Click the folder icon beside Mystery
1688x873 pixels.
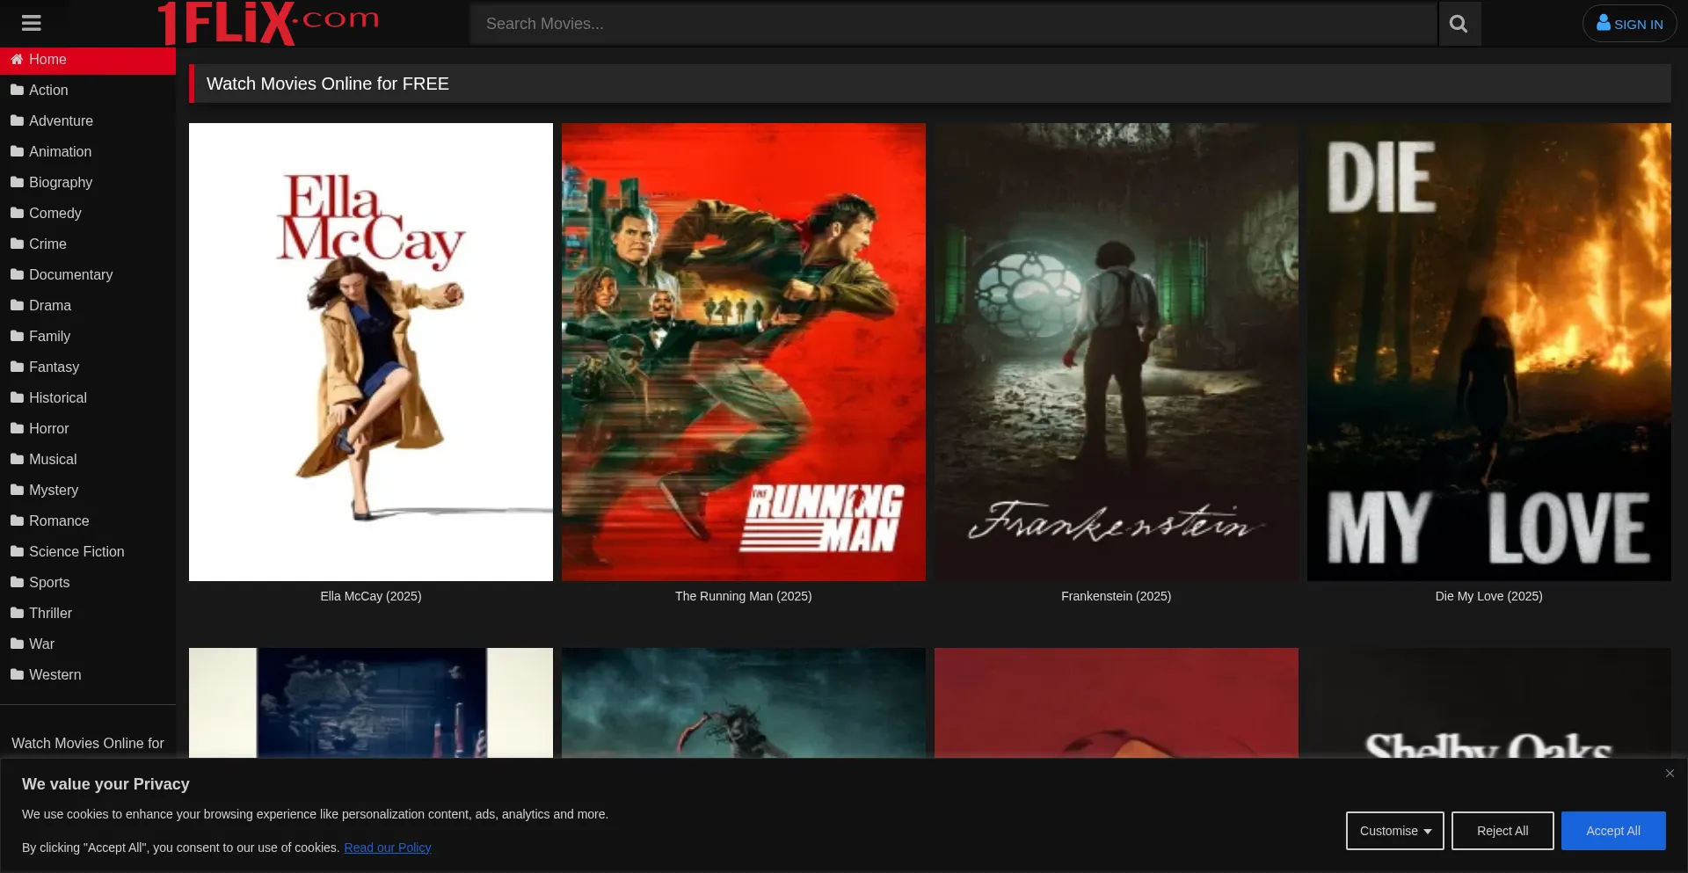point(17,490)
